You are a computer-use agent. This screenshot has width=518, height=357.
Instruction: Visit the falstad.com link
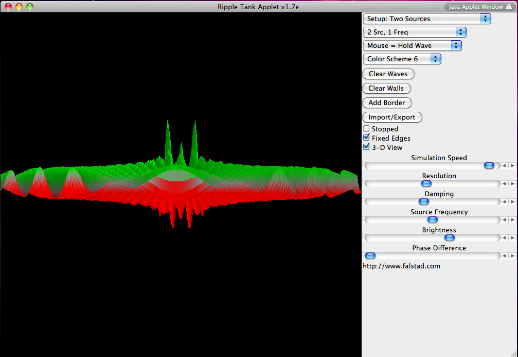pos(401,266)
